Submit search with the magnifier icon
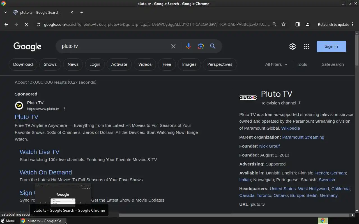Screen dimensions: 359x224 [x=213, y=46]
